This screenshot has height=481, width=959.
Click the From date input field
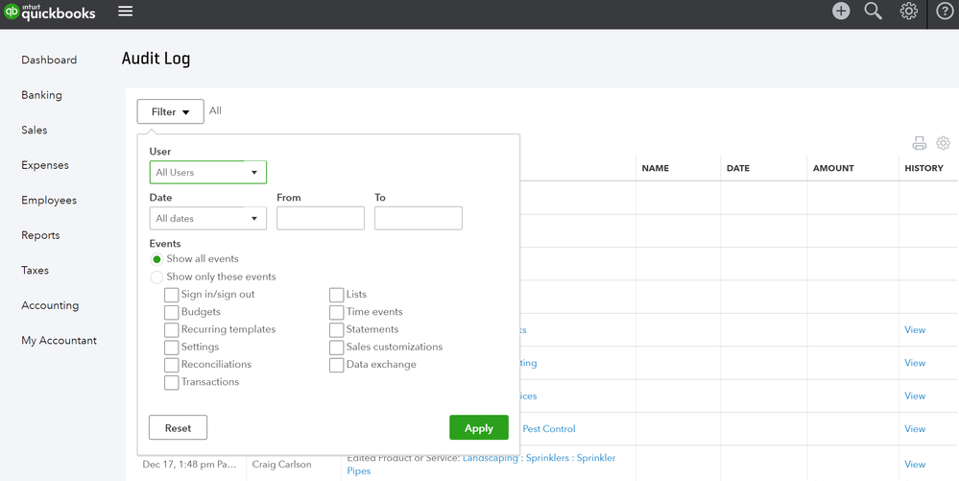(321, 218)
